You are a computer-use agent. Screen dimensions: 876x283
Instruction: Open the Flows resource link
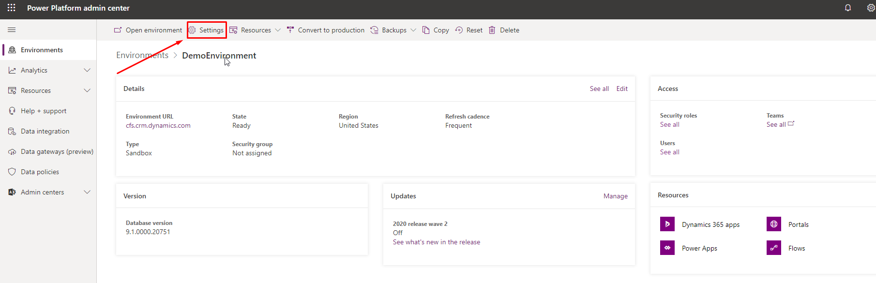pos(797,248)
